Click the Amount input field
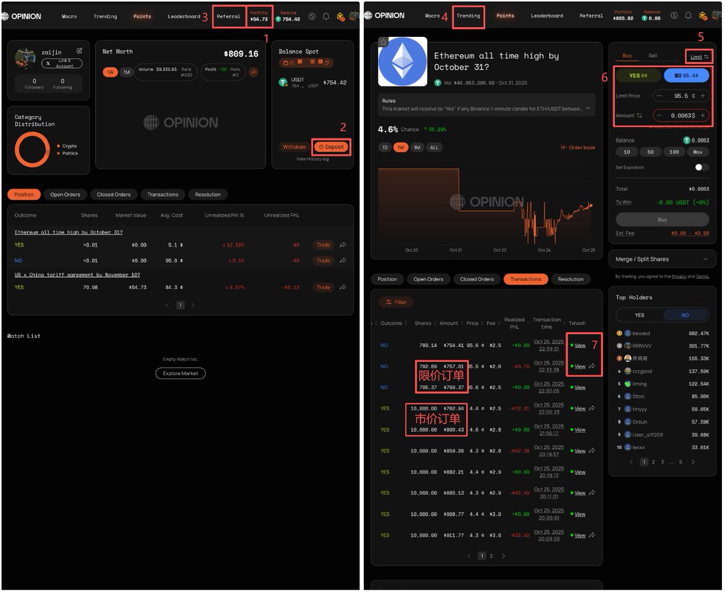 coord(681,115)
